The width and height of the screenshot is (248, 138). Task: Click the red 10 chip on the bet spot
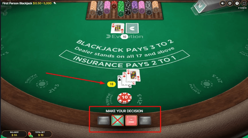click(124, 98)
